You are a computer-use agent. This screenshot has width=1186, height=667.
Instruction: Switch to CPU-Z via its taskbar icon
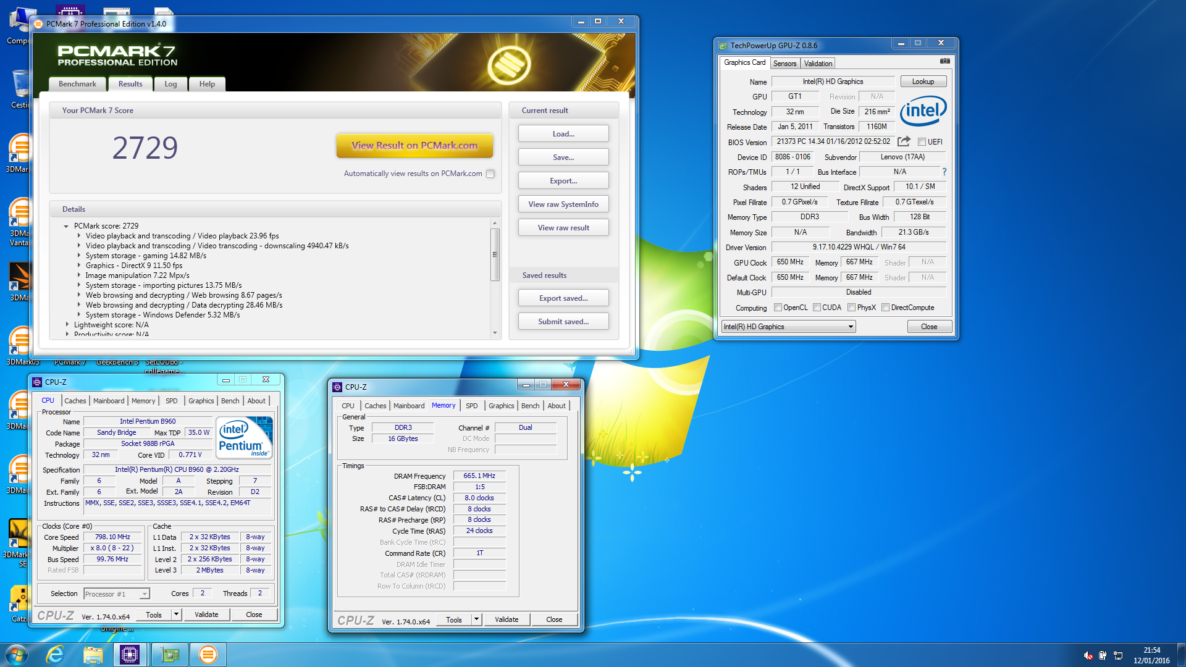coord(130,655)
